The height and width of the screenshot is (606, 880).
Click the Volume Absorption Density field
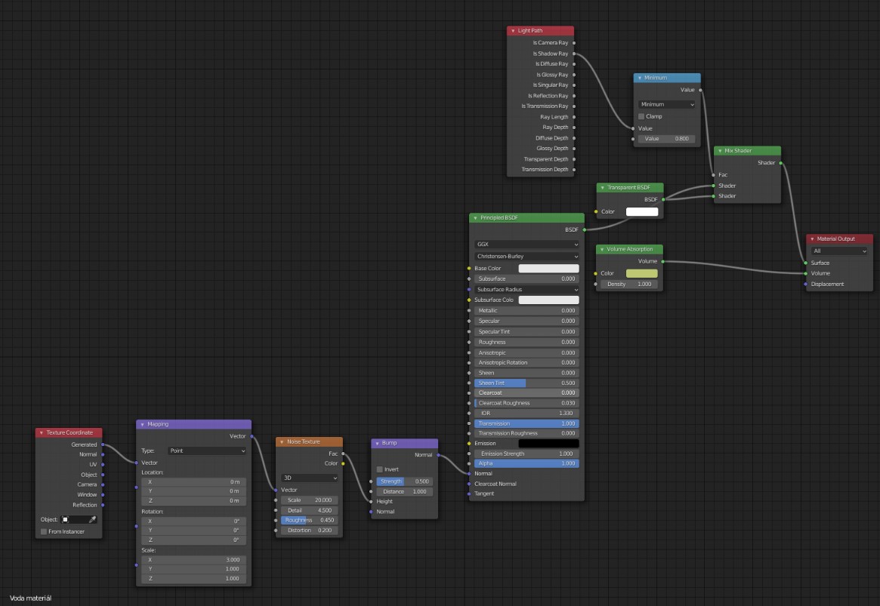629,285
